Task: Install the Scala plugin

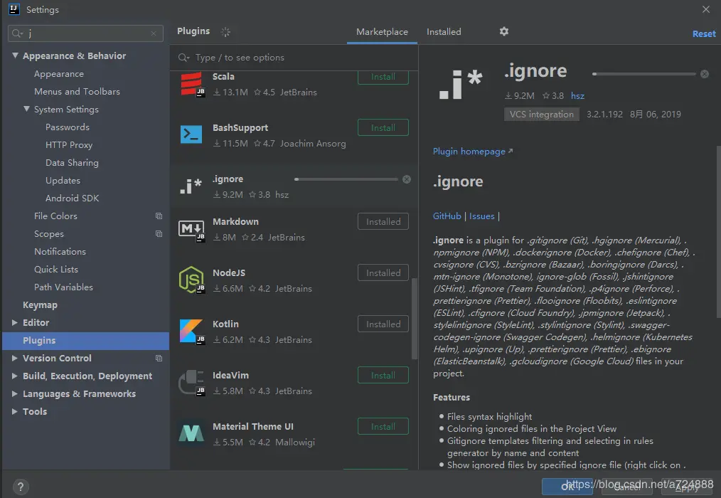Action: (x=383, y=77)
